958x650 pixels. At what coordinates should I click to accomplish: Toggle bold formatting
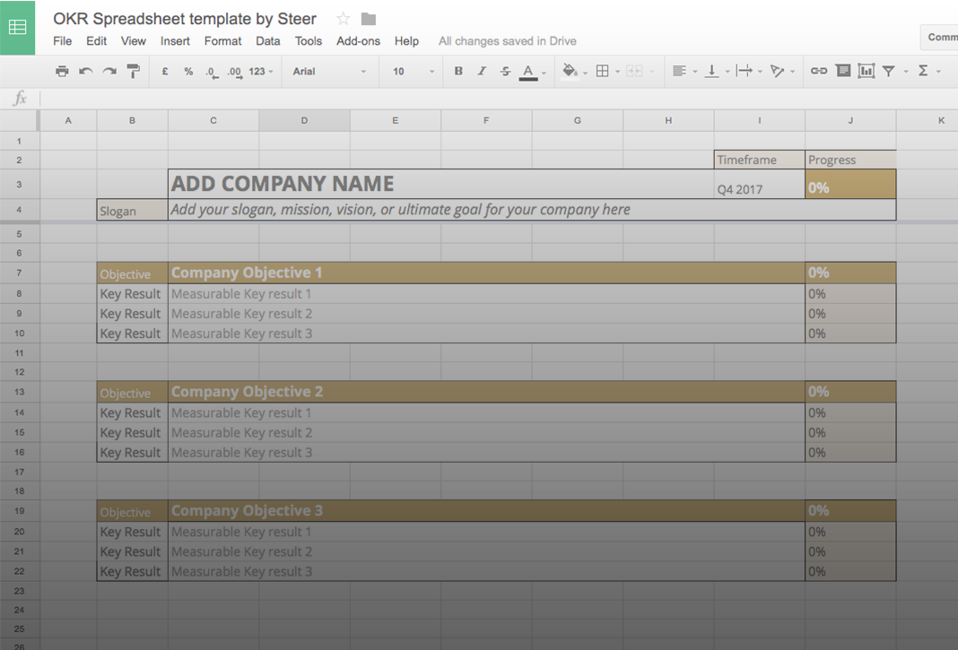458,71
